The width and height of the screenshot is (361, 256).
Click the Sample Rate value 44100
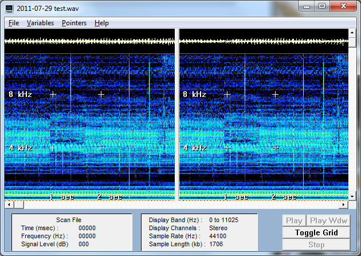click(218, 236)
